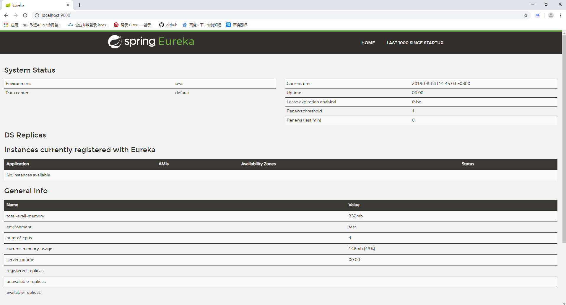
Task: Click the 'server-uptime' row name
Action: [20, 260]
